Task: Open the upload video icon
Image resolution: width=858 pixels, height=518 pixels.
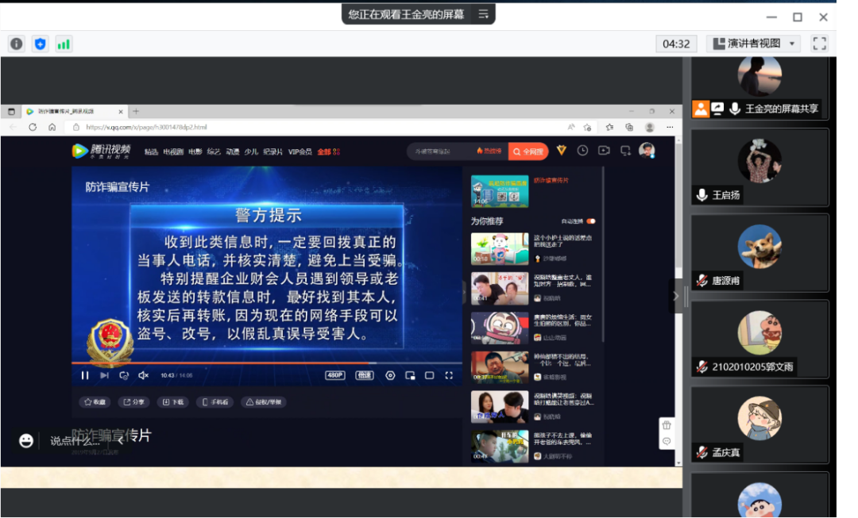Action: [x=604, y=150]
